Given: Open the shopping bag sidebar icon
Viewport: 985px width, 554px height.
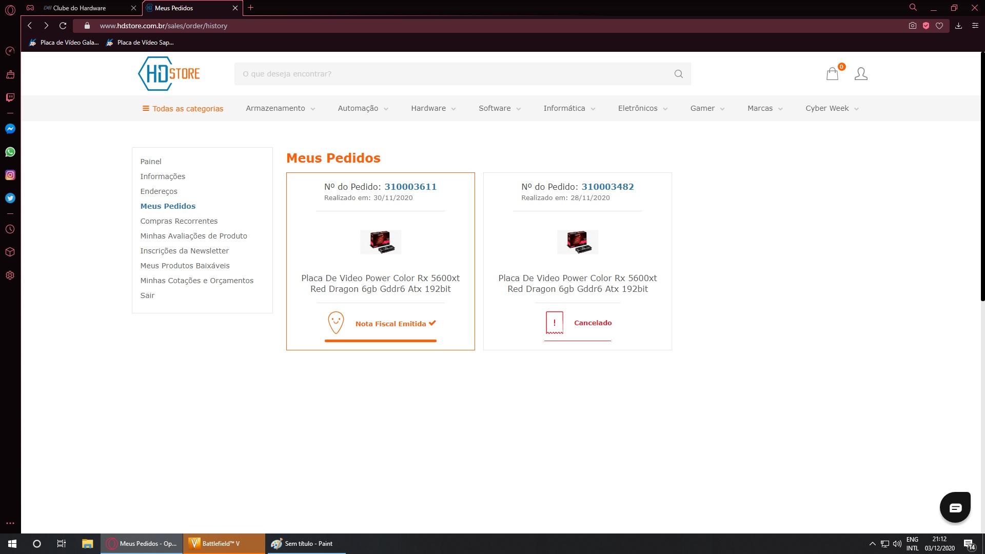Looking at the screenshot, I should pyautogui.click(x=10, y=74).
